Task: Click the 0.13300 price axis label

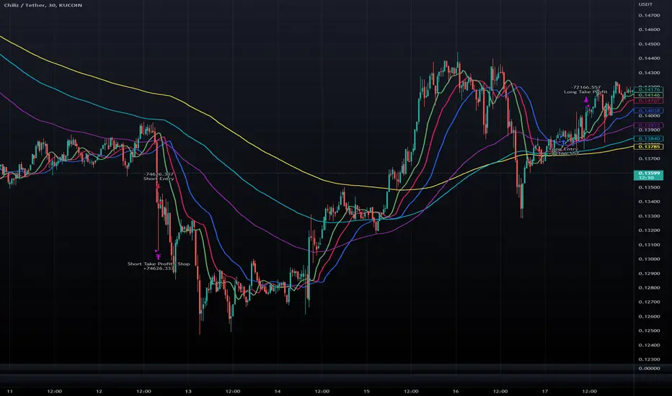Action: [x=649, y=216]
